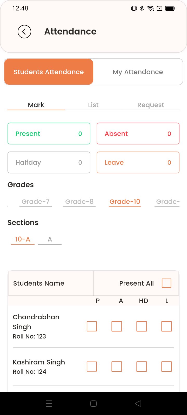Screen dimensions: 187x415
Task: Tap the Android back triangle icon
Action: click(138, 404)
